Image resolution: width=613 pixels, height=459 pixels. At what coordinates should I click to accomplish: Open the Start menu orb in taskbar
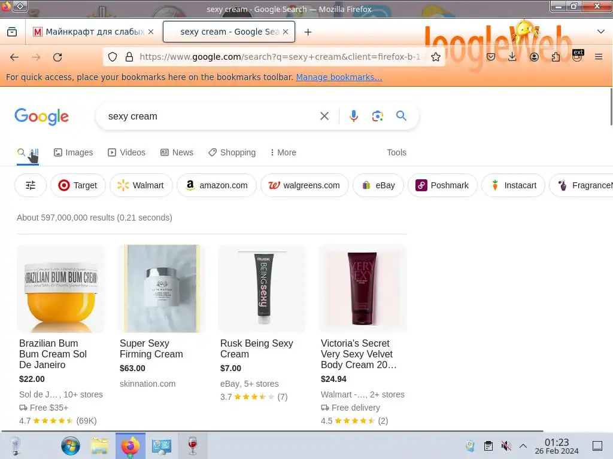click(x=71, y=446)
